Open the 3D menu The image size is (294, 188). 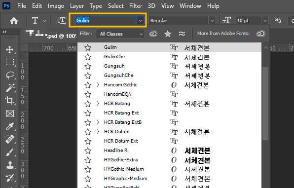point(151,6)
